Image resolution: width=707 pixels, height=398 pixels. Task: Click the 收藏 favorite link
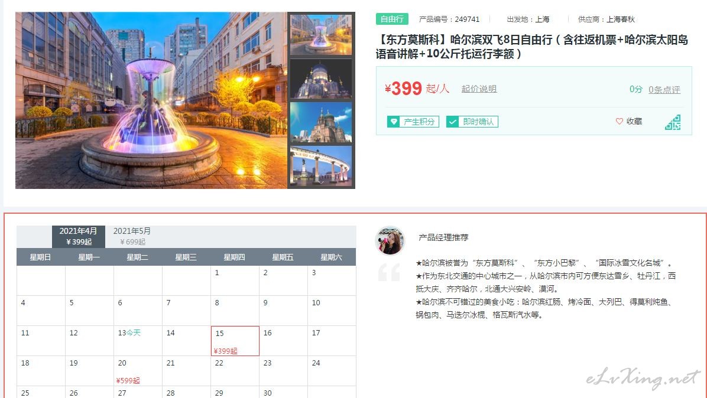[634, 121]
